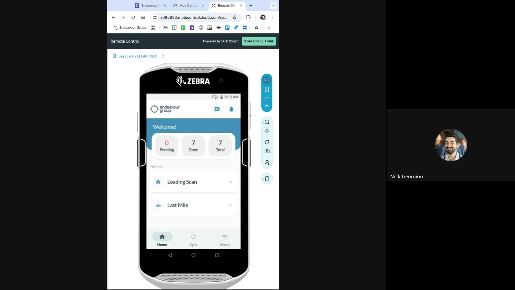
Task: Open the Trello bookmark
Action: coord(227,28)
